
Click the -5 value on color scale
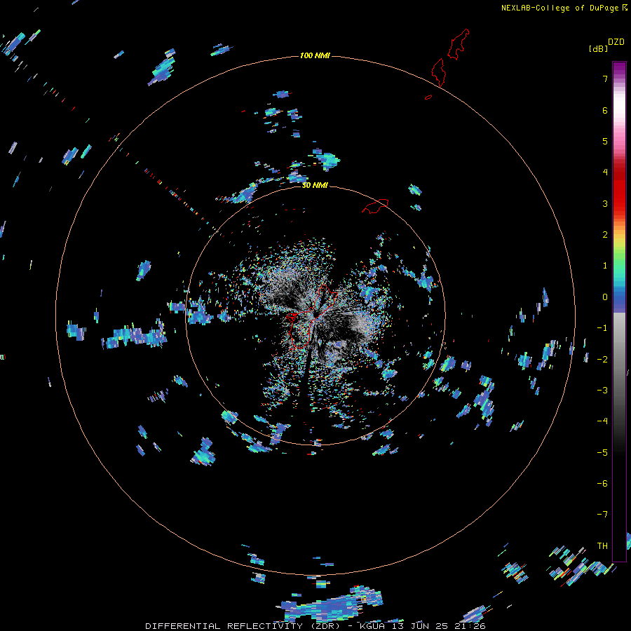[x=602, y=452]
